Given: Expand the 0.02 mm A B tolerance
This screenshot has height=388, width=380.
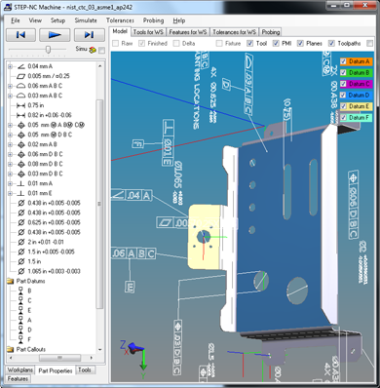Looking at the screenshot, I should [10, 144].
